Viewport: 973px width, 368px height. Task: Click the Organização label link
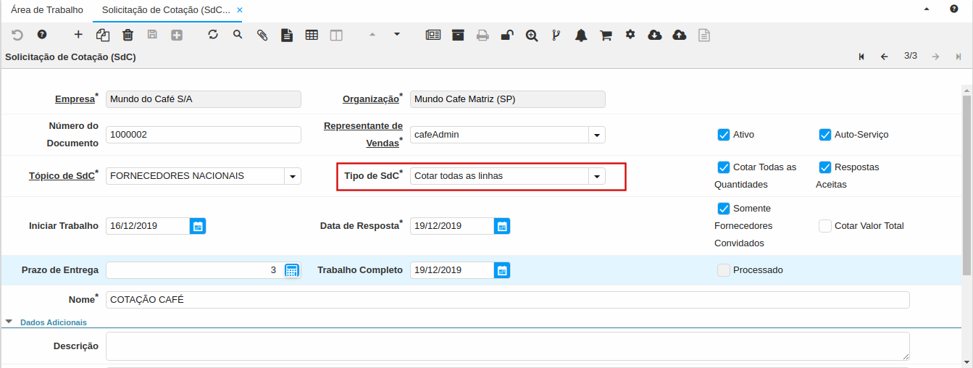[x=371, y=99]
